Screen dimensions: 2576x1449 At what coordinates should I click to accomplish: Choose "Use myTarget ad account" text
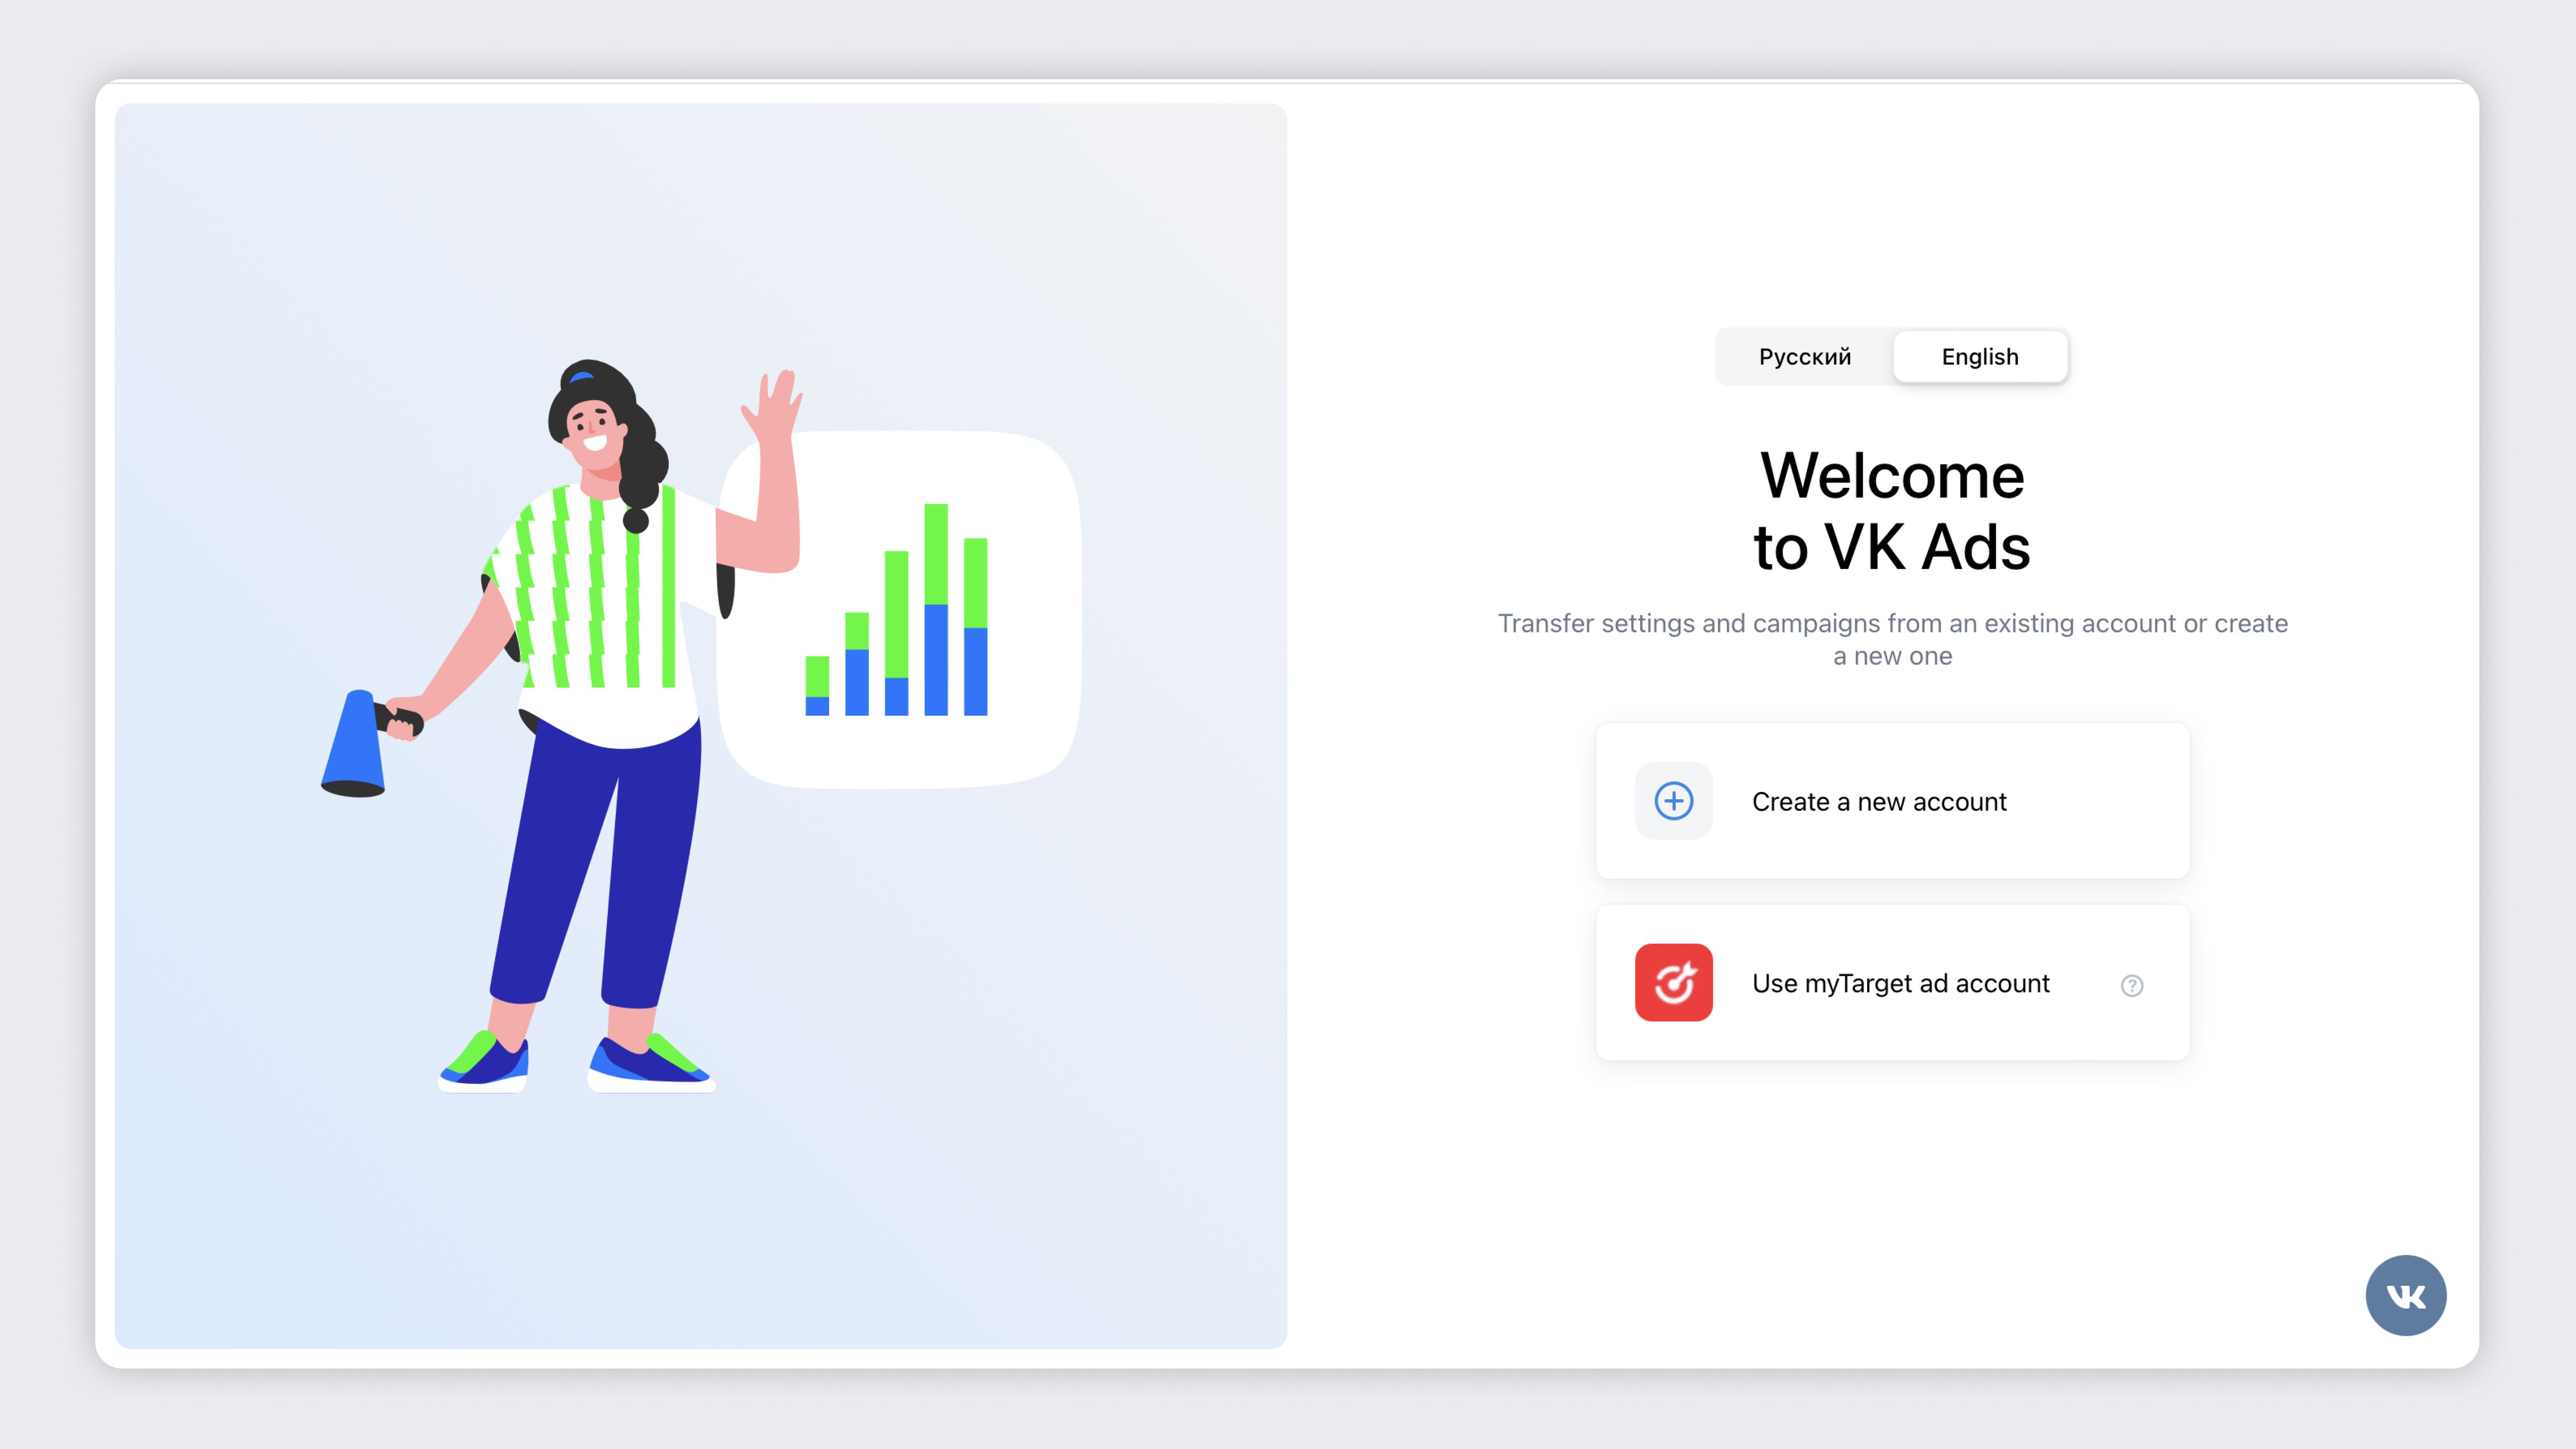1900,983
